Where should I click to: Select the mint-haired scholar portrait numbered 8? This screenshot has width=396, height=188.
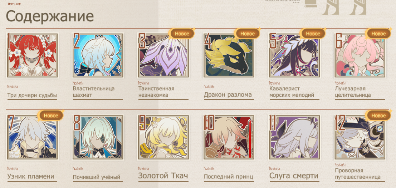point(98,137)
